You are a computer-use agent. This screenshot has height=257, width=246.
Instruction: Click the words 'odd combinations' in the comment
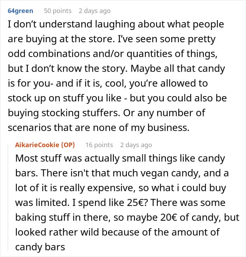coord(49,54)
